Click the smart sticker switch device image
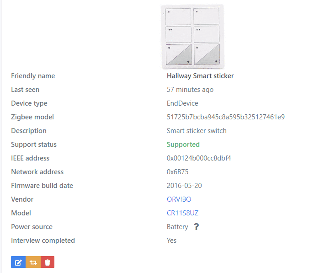335x273 pixels. click(x=193, y=37)
